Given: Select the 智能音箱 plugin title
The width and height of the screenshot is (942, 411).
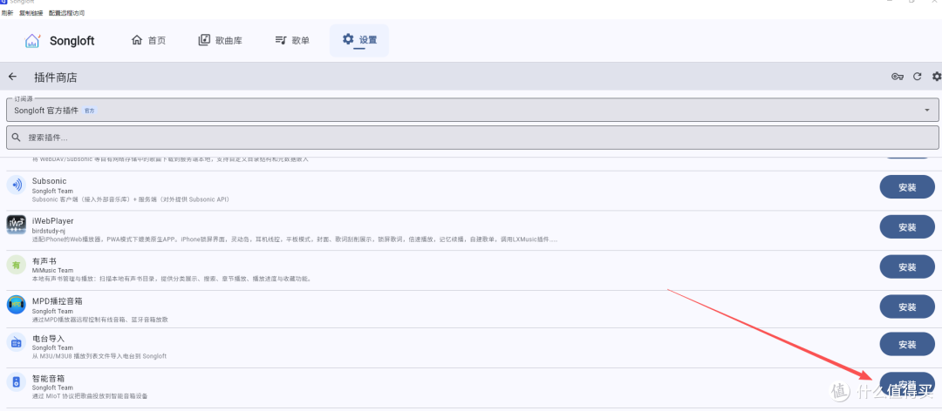Looking at the screenshot, I should click(48, 379).
